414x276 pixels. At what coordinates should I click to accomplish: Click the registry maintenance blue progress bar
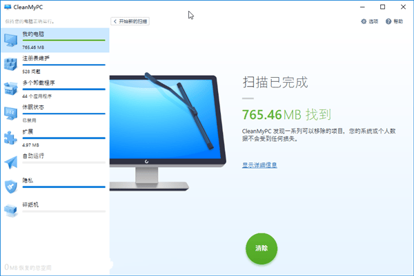(x=64, y=65)
